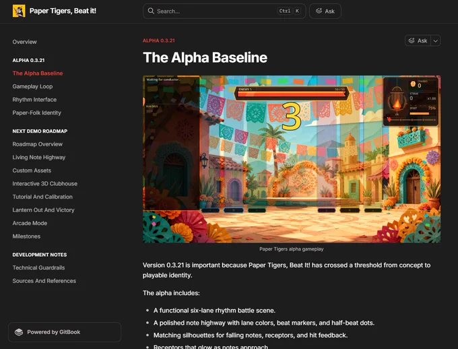Open Technical Guardrails page

coord(38,267)
